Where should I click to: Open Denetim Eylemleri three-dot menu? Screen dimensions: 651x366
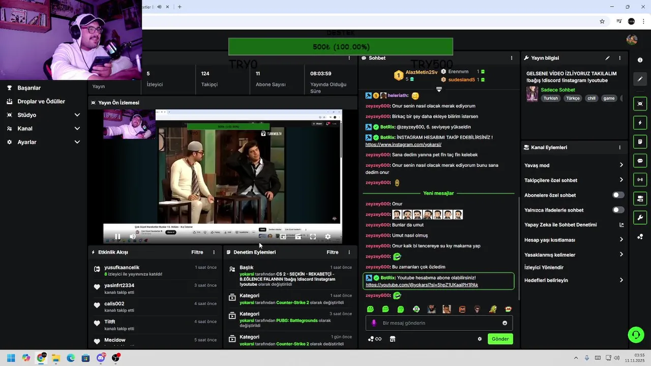coord(349,252)
